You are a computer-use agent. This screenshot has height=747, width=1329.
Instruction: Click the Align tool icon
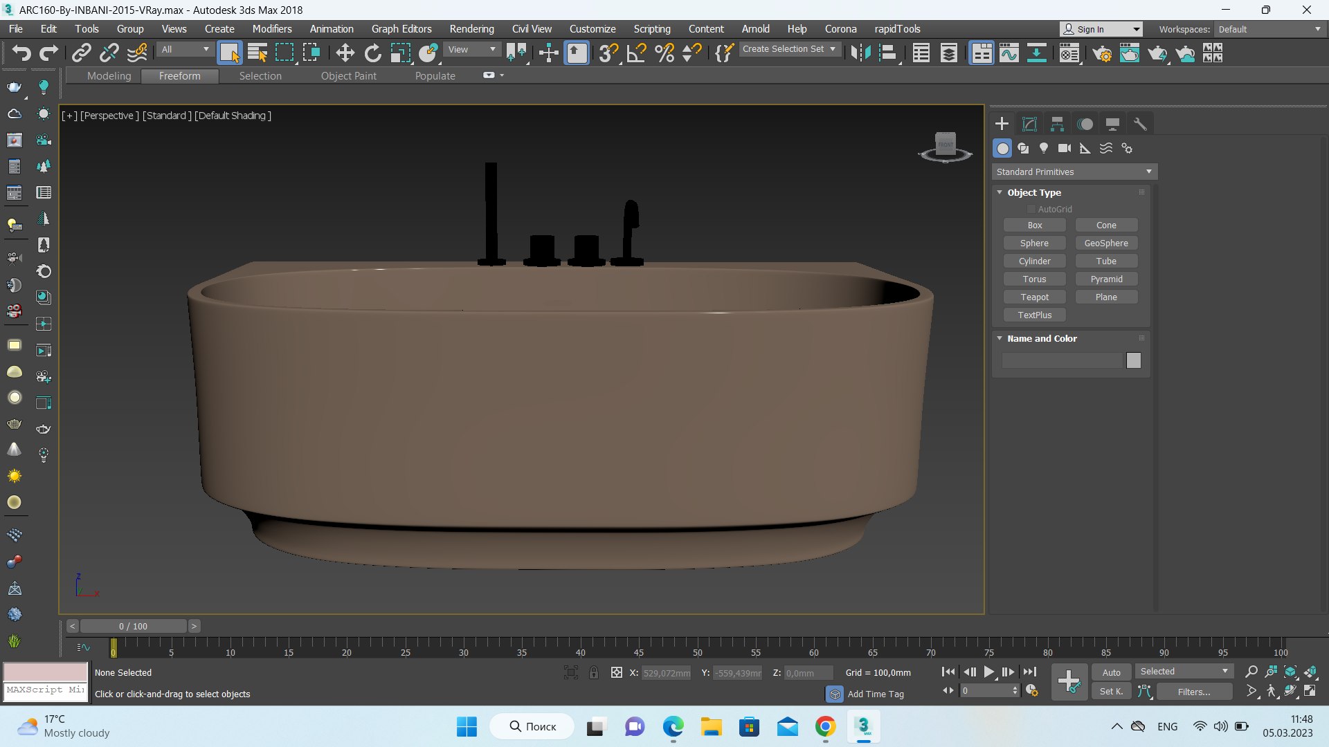pyautogui.click(x=888, y=53)
